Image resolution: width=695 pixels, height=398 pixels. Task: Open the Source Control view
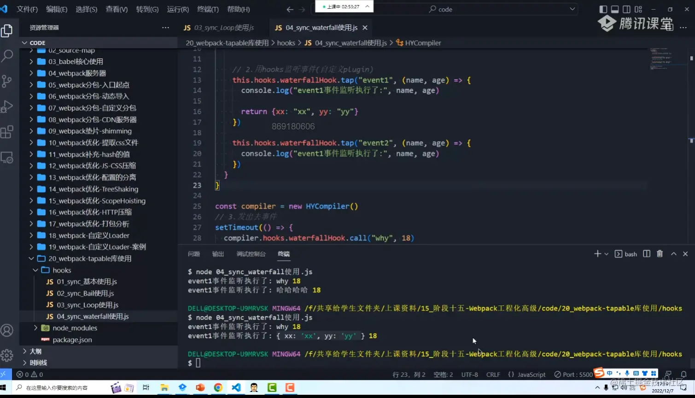(7, 81)
